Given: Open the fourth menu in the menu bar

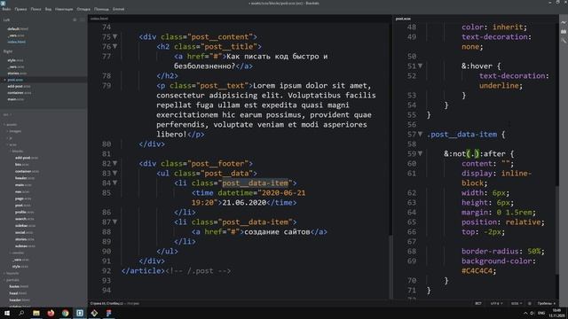Looking at the screenshot, I should [x=48, y=9].
